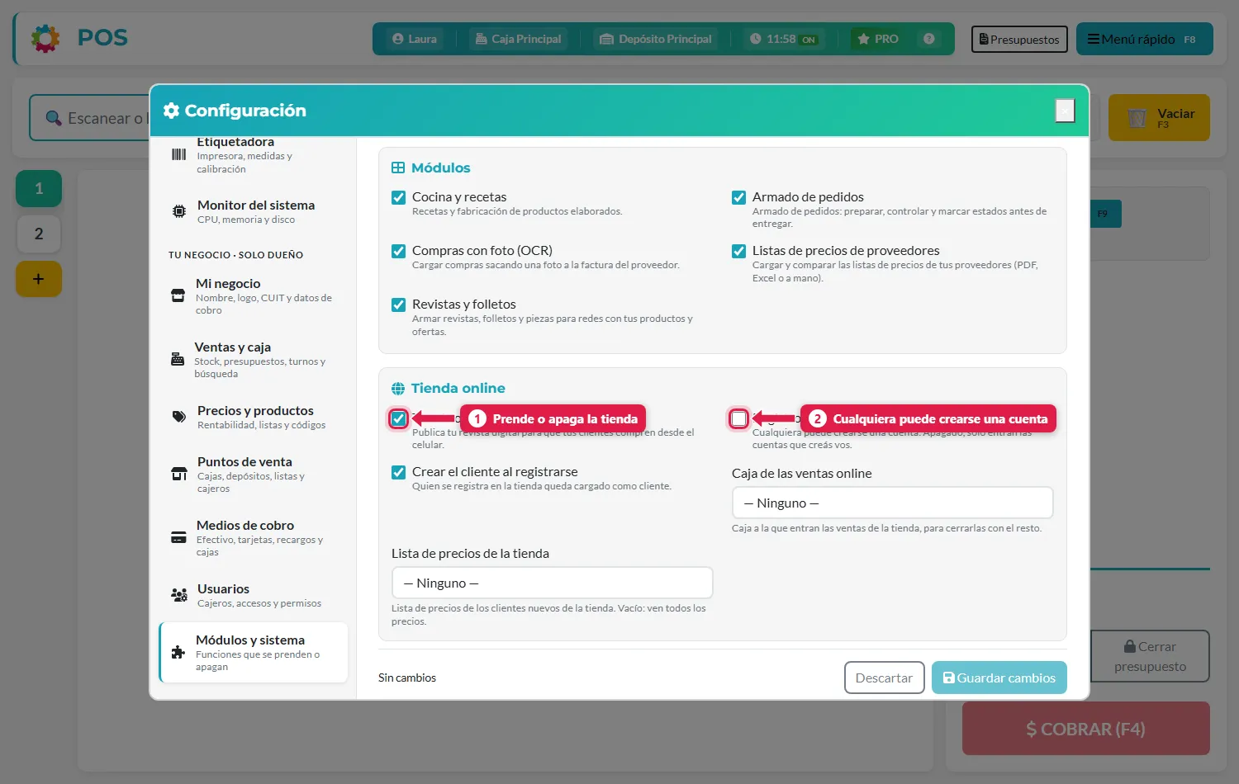1239x784 pixels.
Task: Open Usuarios settings section
Action: click(x=254, y=595)
